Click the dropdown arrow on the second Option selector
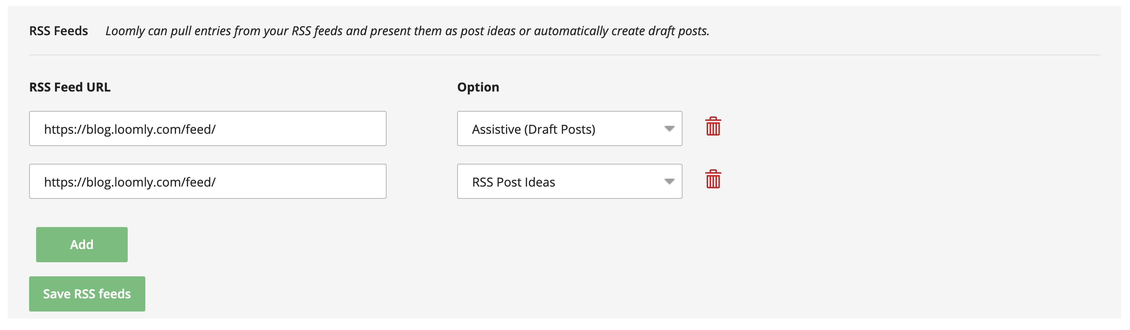 pyautogui.click(x=669, y=181)
